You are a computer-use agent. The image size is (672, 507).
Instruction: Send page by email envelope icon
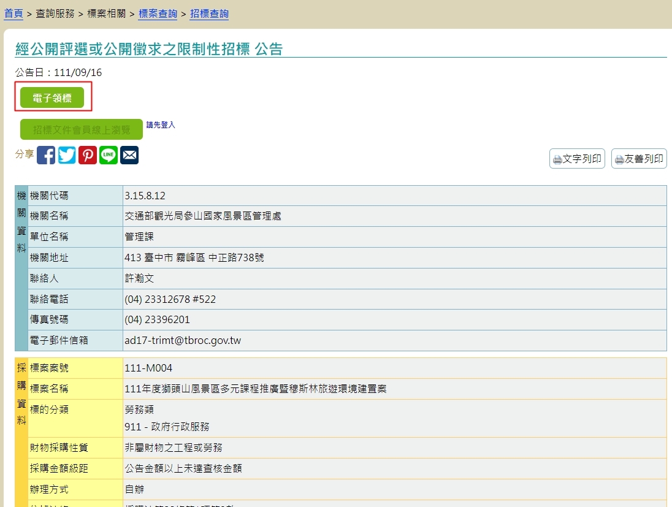click(x=129, y=155)
